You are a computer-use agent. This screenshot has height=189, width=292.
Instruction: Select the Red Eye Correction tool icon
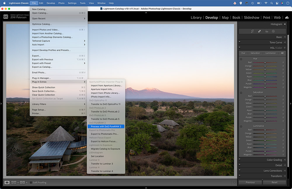(267, 31)
